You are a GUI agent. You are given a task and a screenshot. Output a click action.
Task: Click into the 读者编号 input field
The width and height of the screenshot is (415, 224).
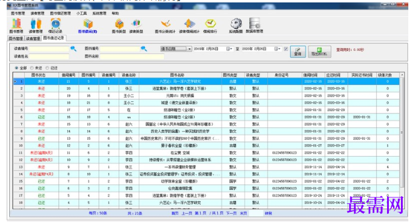tap(49, 49)
